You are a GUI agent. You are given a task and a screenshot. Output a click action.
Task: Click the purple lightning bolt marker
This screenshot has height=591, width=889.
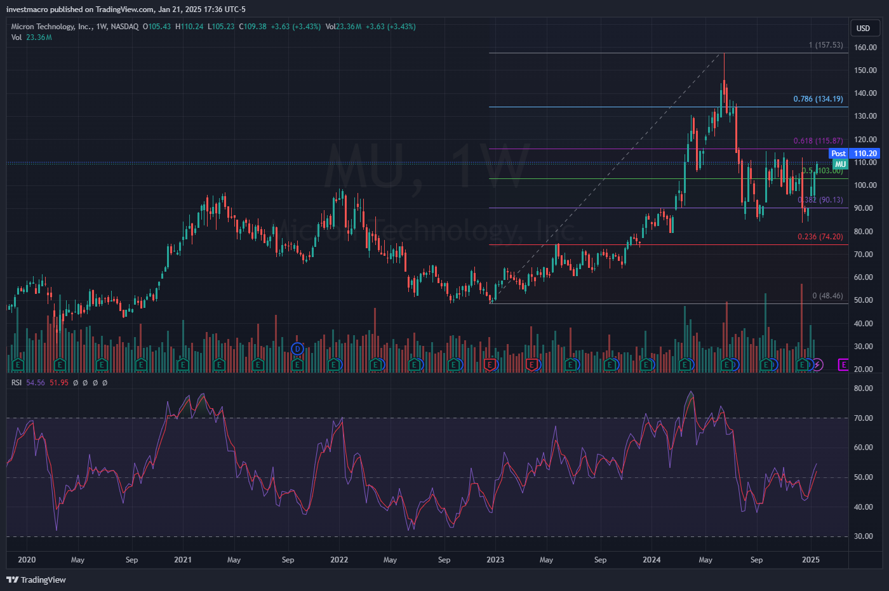[818, 364]
